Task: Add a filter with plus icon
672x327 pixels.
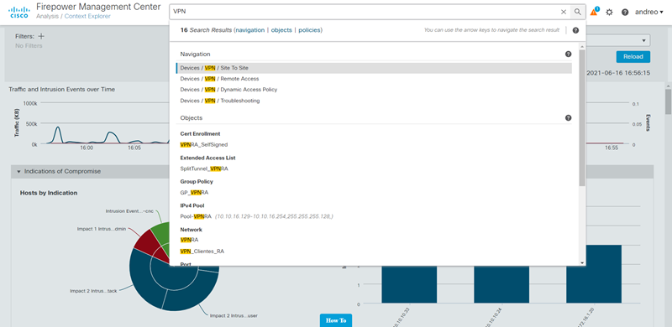Action: click(41, 36)
